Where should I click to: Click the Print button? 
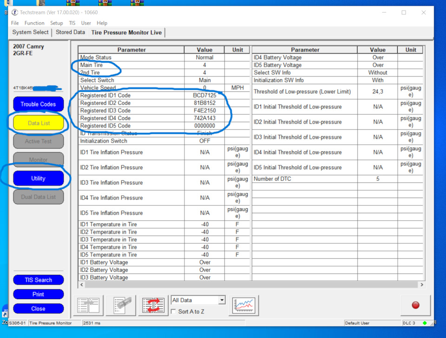(38, 294)
